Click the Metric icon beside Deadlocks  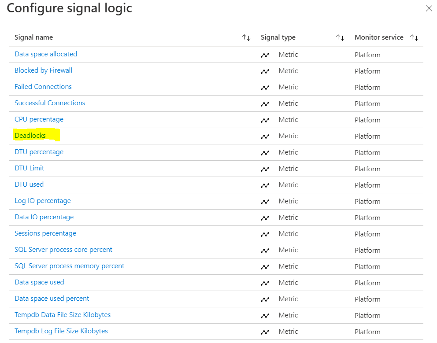(x=265, y=136)
